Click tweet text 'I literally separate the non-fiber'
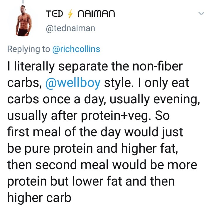The image size is (211, 207). click(95, 67)
